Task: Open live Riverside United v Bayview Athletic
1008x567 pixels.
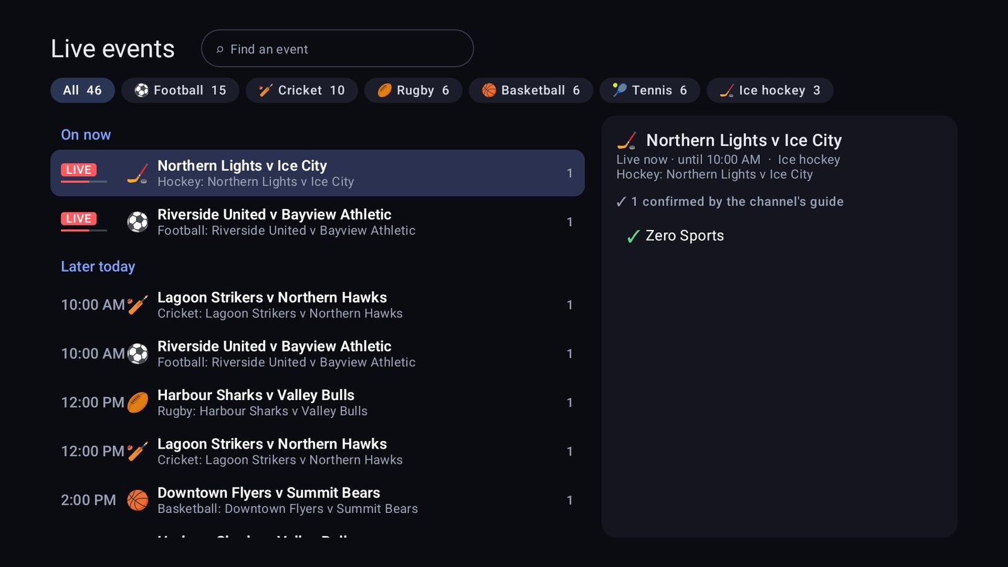Action: coord(318,222)
